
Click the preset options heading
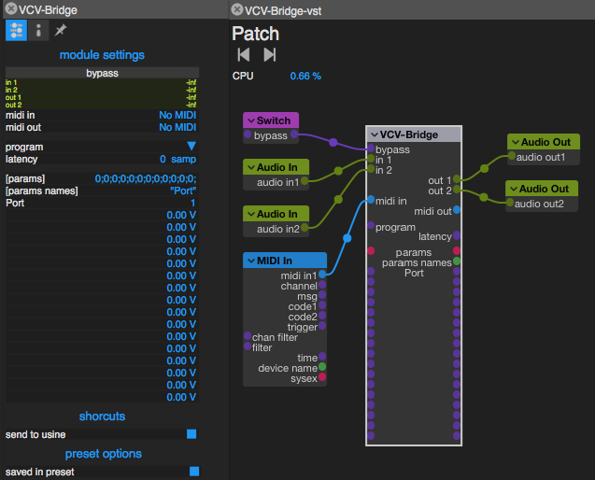point(103,454)
